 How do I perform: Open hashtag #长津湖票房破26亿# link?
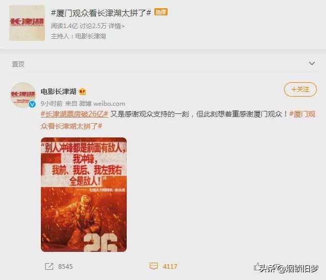coord(75,114)
